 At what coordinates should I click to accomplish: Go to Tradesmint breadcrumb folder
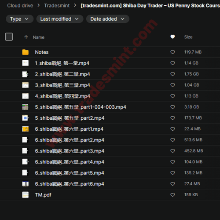57,6
